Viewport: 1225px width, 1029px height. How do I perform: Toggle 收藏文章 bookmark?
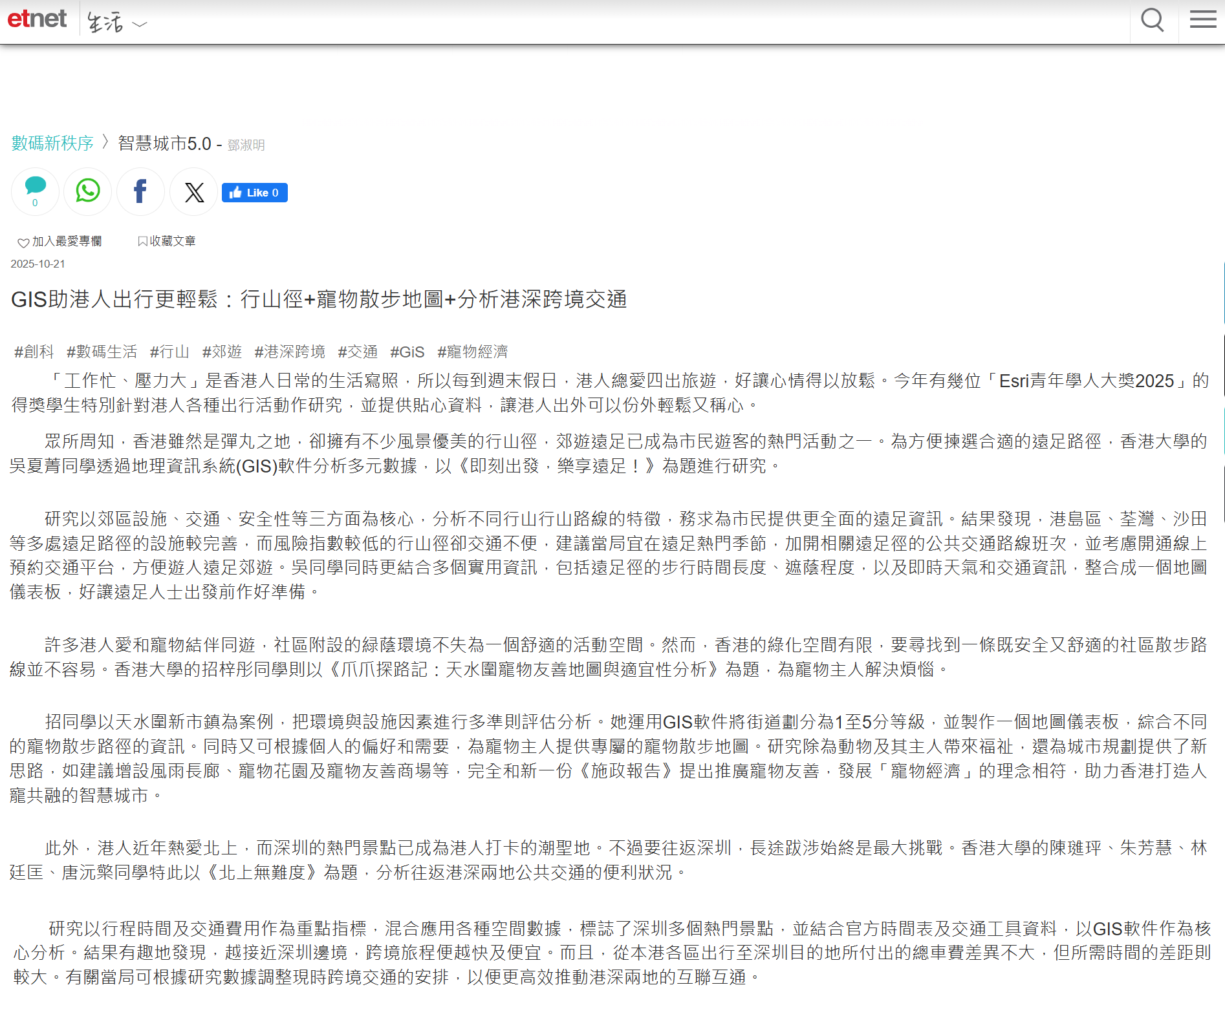(x=166, y=241)
